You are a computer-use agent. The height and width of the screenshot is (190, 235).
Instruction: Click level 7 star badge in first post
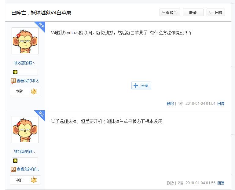(34, 91)
